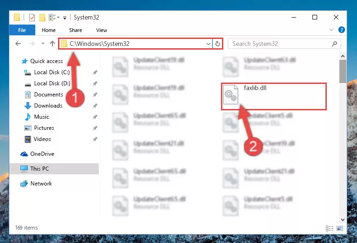Refresh the System32 folder view

pos(218,44)
